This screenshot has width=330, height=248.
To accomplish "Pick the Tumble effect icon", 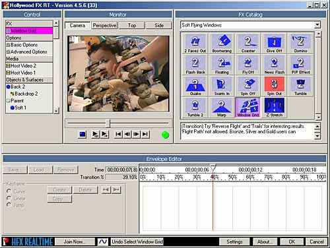I will (300, 86).
